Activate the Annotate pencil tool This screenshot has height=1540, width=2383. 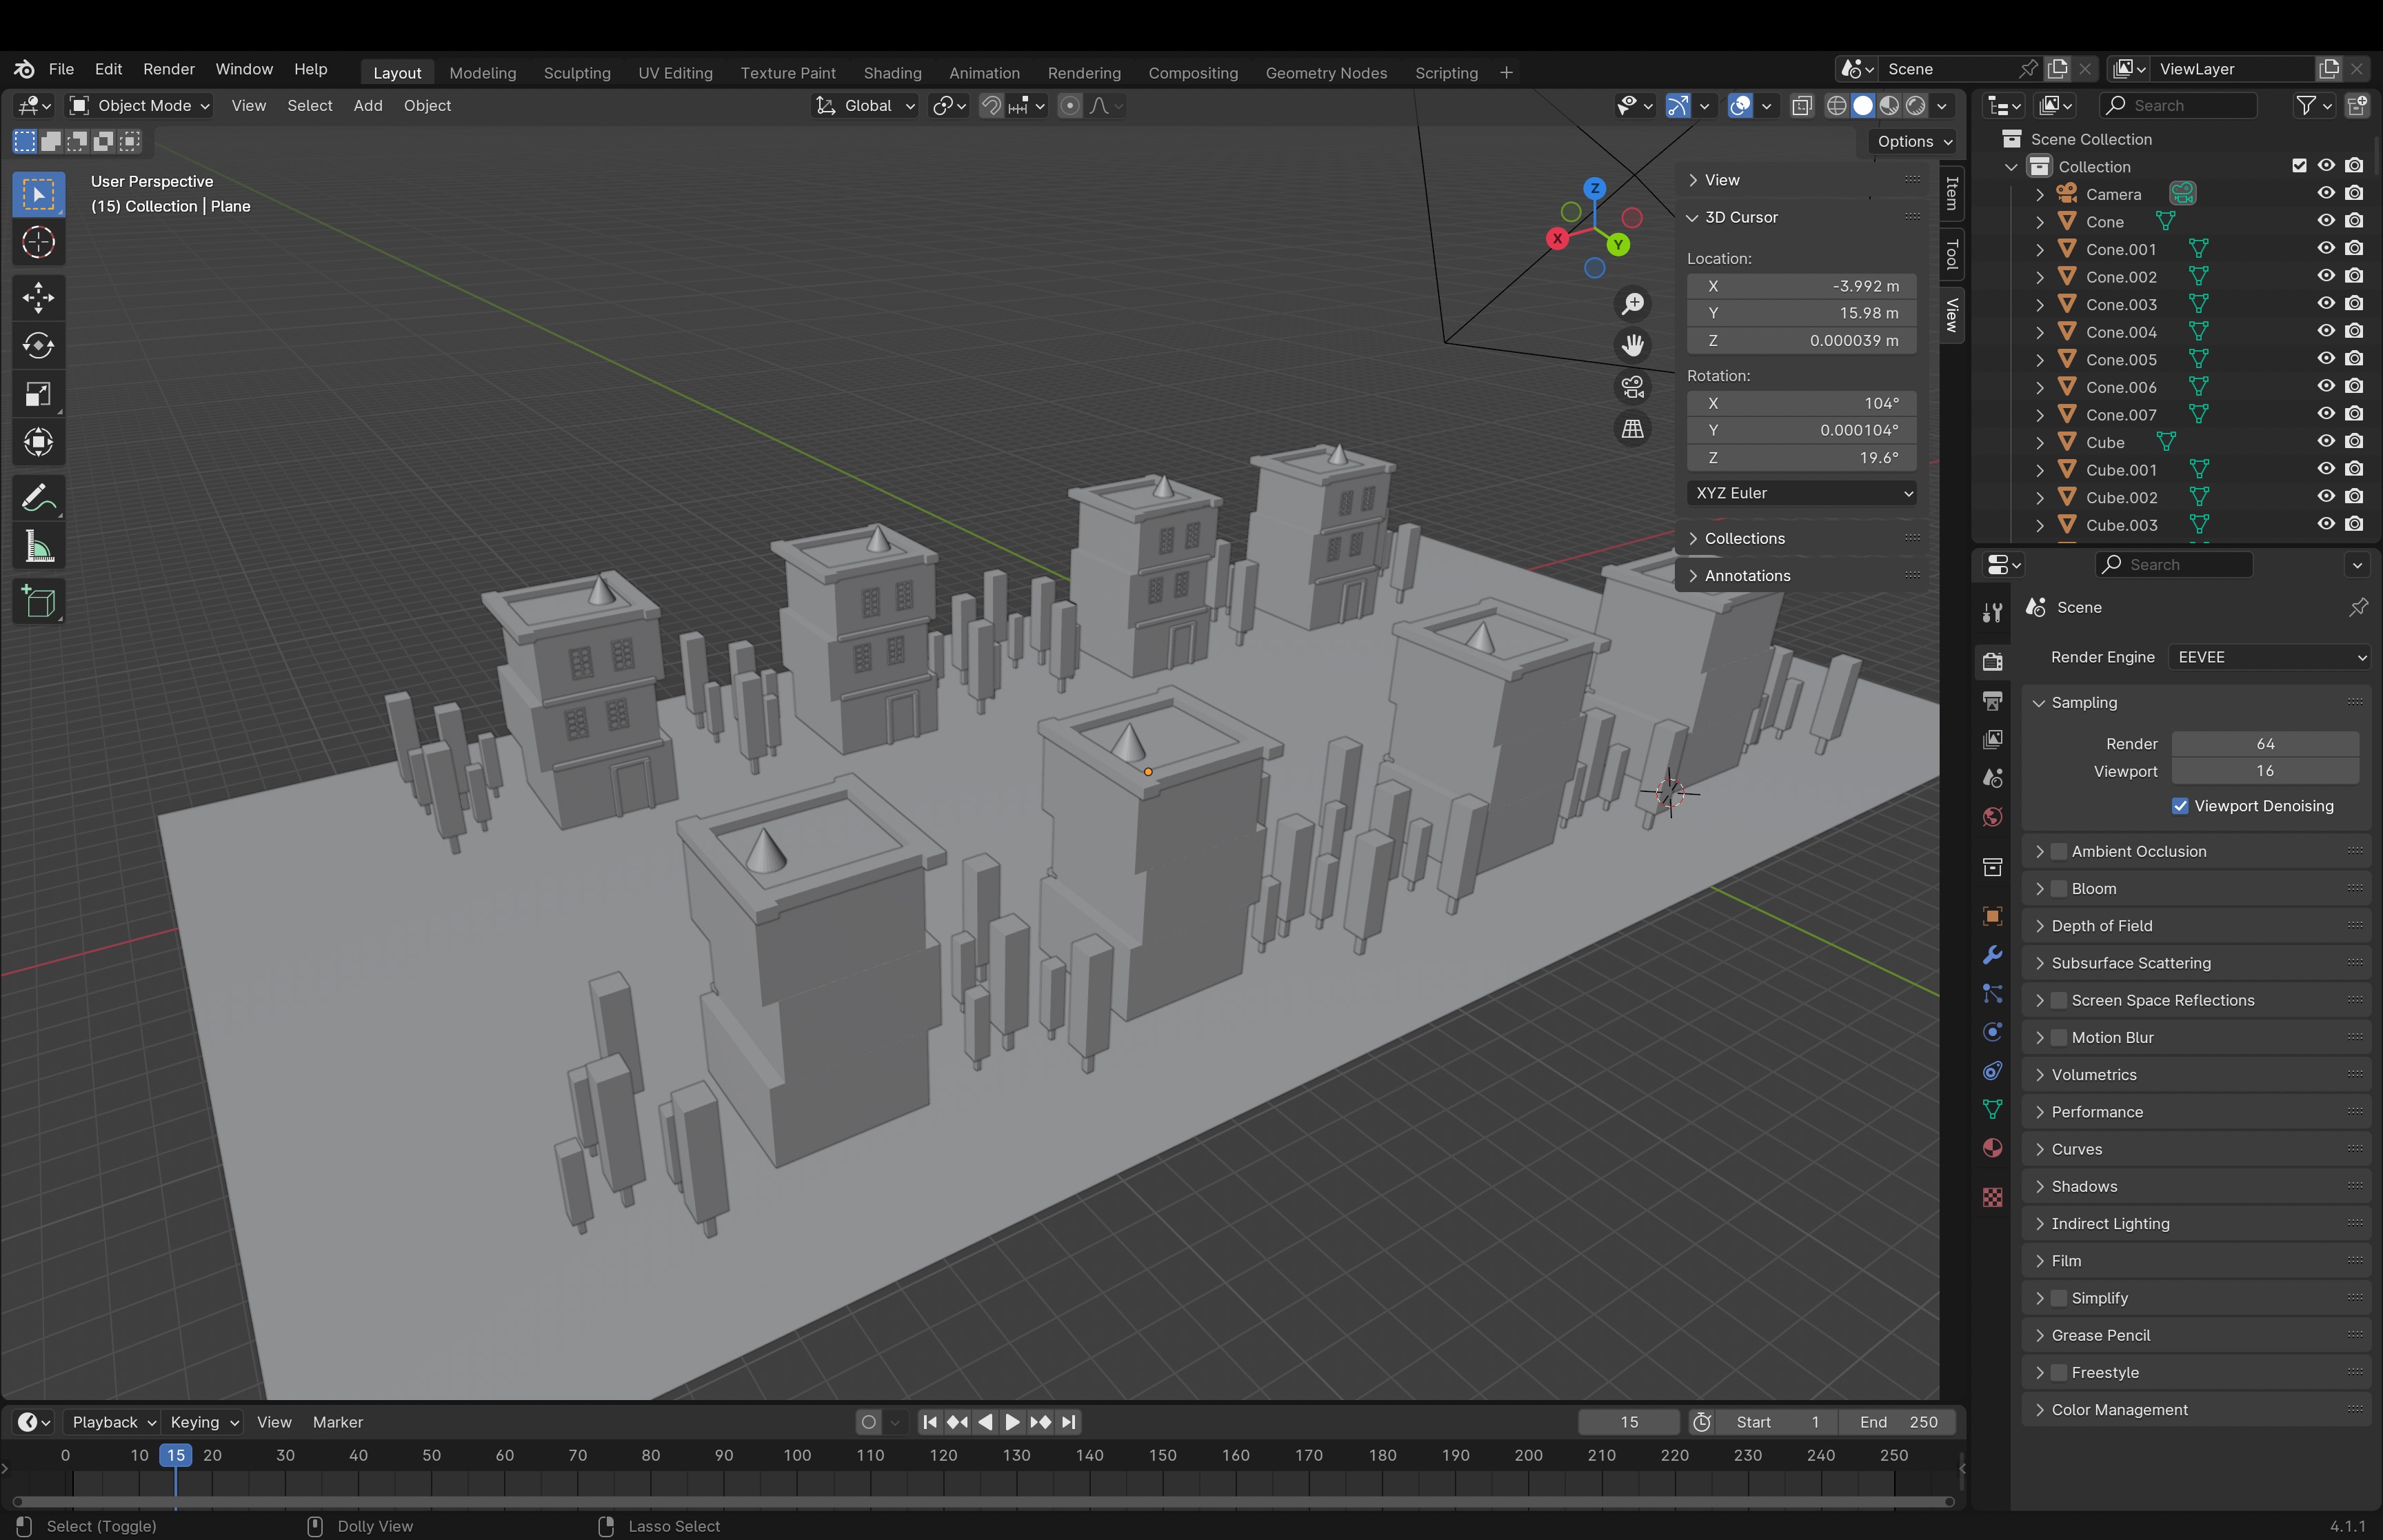click(x=38, y=498)
